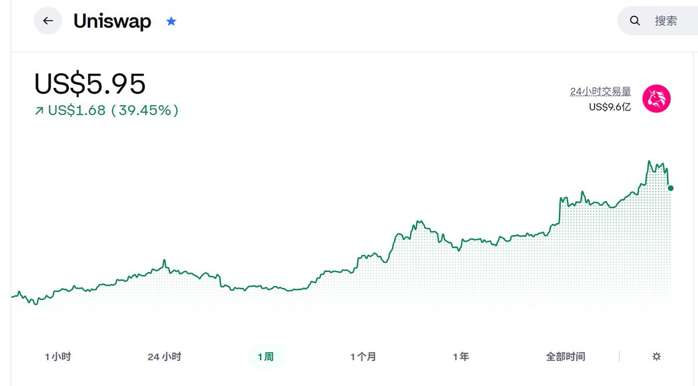Click the 24小时交易量 label
The image size is (698, 386).
(x=600, y=91)
